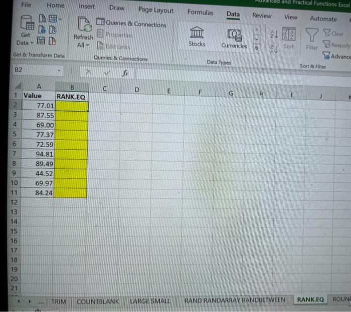Viewport: 351px width, 312px height.
Task: Click the Refresh All icon
Action: (x=84, y=25)
